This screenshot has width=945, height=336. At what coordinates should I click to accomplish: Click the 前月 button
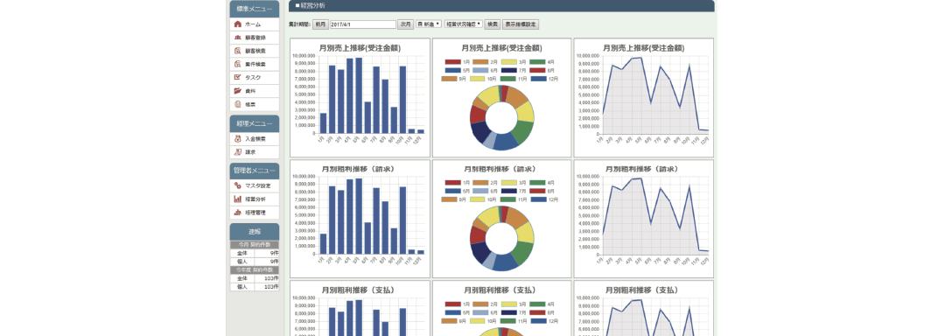[320, 24]
